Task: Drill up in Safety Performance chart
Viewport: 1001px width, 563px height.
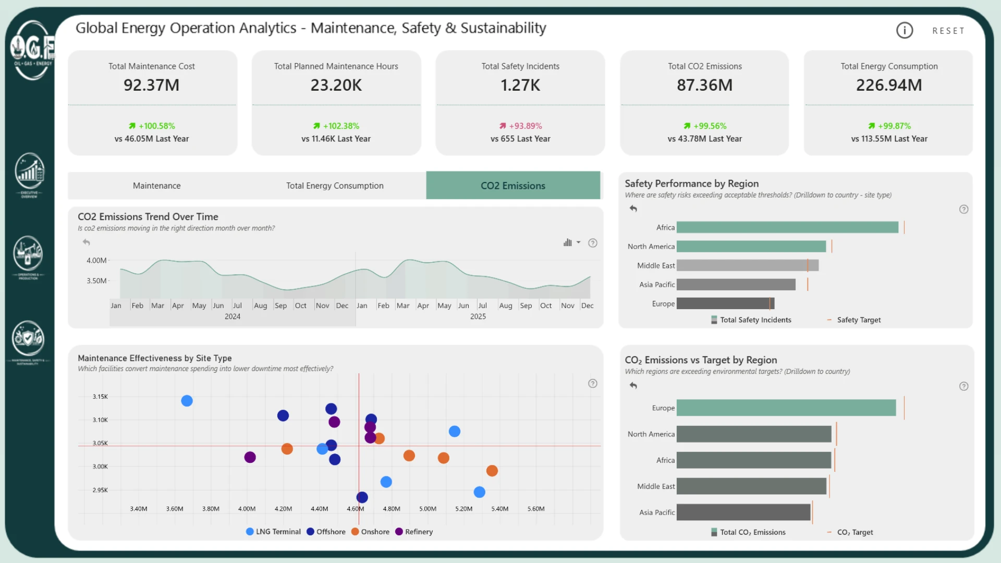Action: point(633,209)
